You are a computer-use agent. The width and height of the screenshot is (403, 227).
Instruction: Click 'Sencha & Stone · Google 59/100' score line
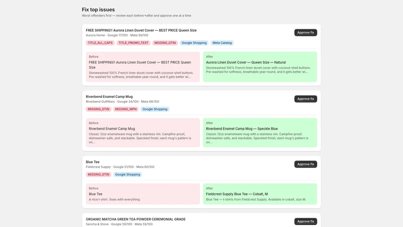coord(119,224)
